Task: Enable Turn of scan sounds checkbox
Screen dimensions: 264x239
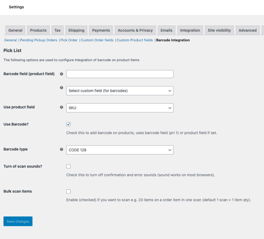Action: (68, 166)
